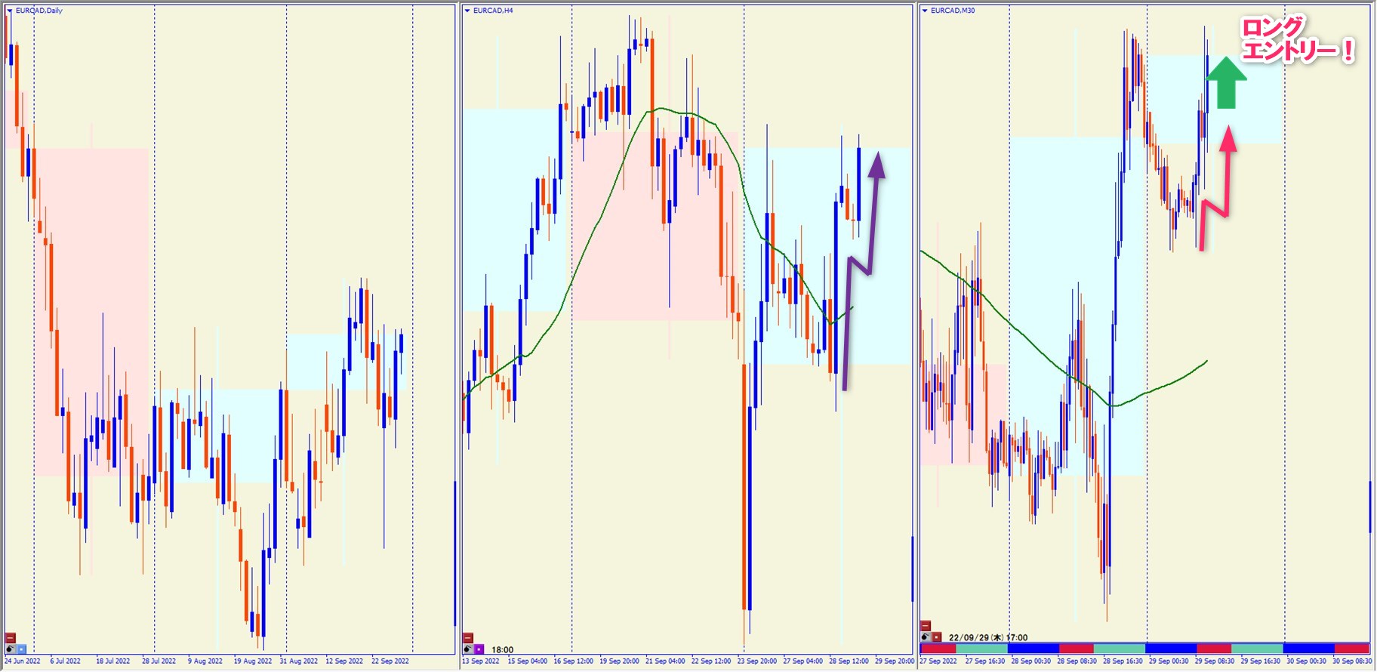Click the red minus button on Daily chart
This screenshot has width=1377, height=672.
(11, 638)
